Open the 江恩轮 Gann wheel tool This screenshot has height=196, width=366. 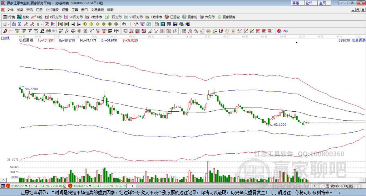(172, 17)
